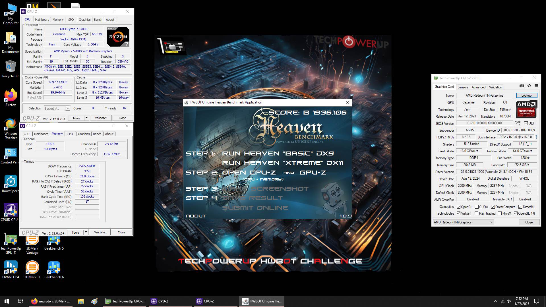
Task: Launch HWiNFO64 desktop shortcut
Action: tap(11, 270)
